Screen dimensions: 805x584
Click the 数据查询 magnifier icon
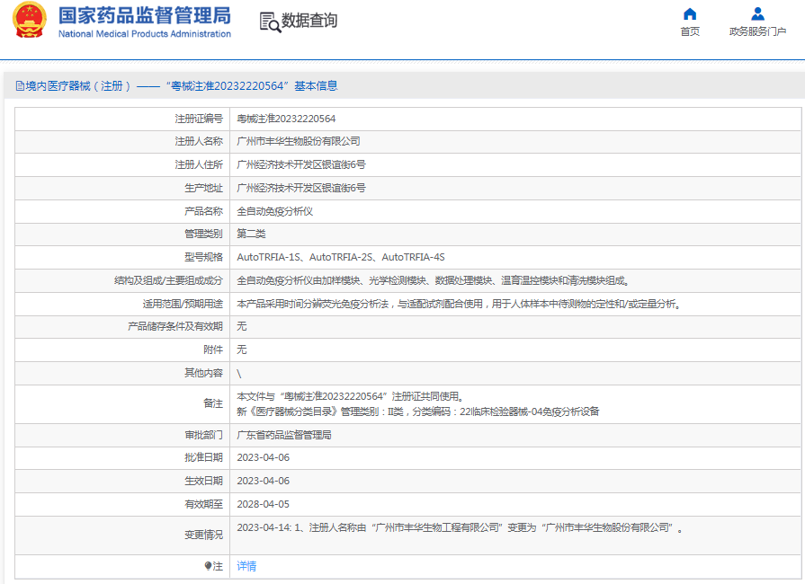269,22
